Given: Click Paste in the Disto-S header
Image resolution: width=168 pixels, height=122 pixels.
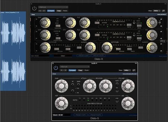Looking at the screenshot, I should tap(86, 70).
